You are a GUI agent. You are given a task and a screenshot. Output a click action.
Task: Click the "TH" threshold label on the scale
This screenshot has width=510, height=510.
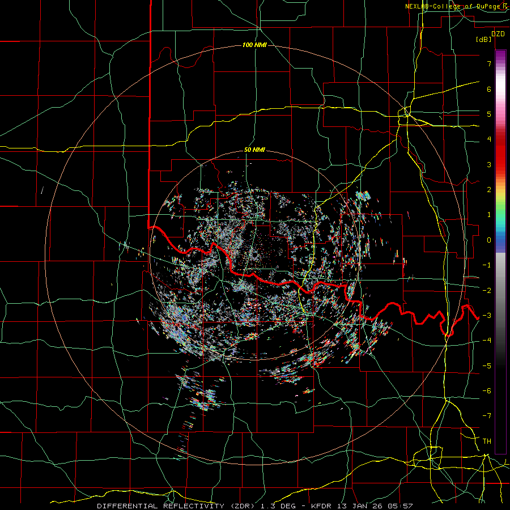pos(487,441)
